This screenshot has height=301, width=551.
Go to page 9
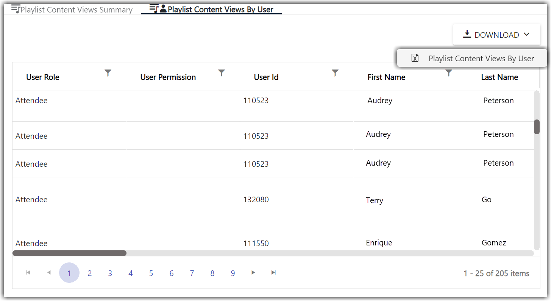point(233,273)
